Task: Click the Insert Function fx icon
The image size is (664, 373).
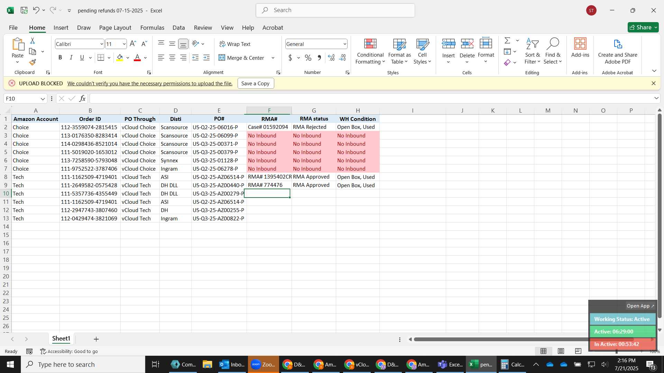Action: (82, 99)
